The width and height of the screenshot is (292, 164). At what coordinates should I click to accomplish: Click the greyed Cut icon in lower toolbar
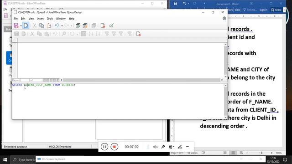click(x=32, y=34)
